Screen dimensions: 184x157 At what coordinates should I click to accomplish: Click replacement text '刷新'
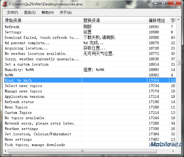(87, 27)
